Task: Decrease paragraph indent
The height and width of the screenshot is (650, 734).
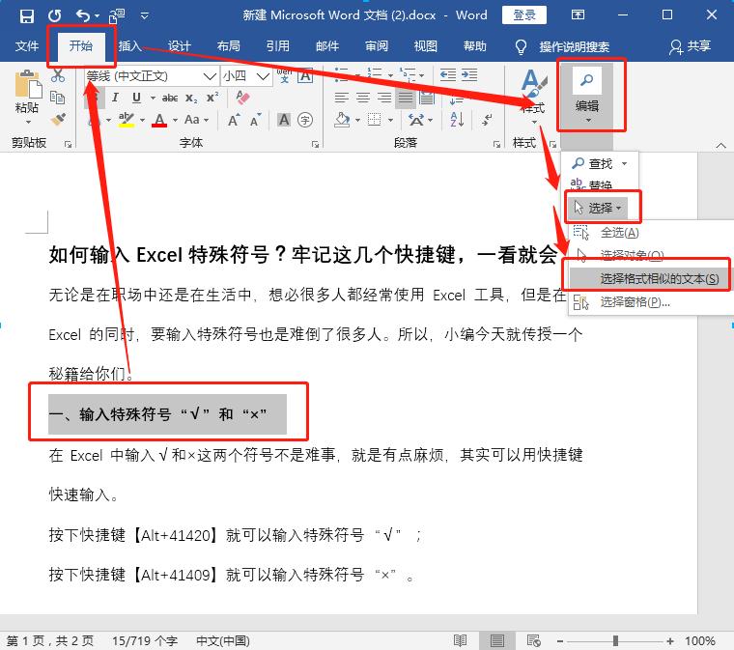Action: [448, 75]
